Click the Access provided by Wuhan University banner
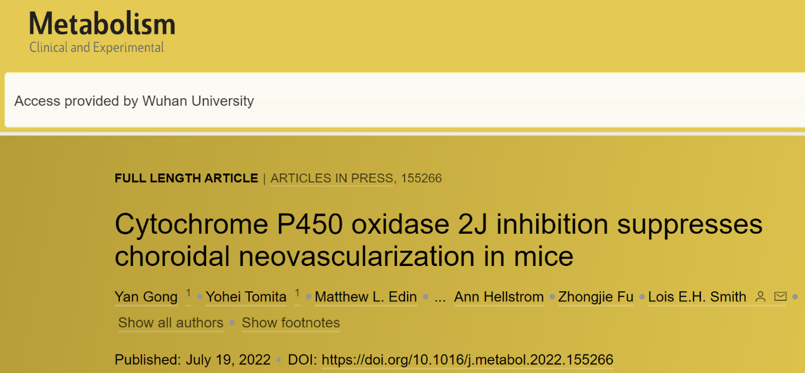 pos(134,101)
